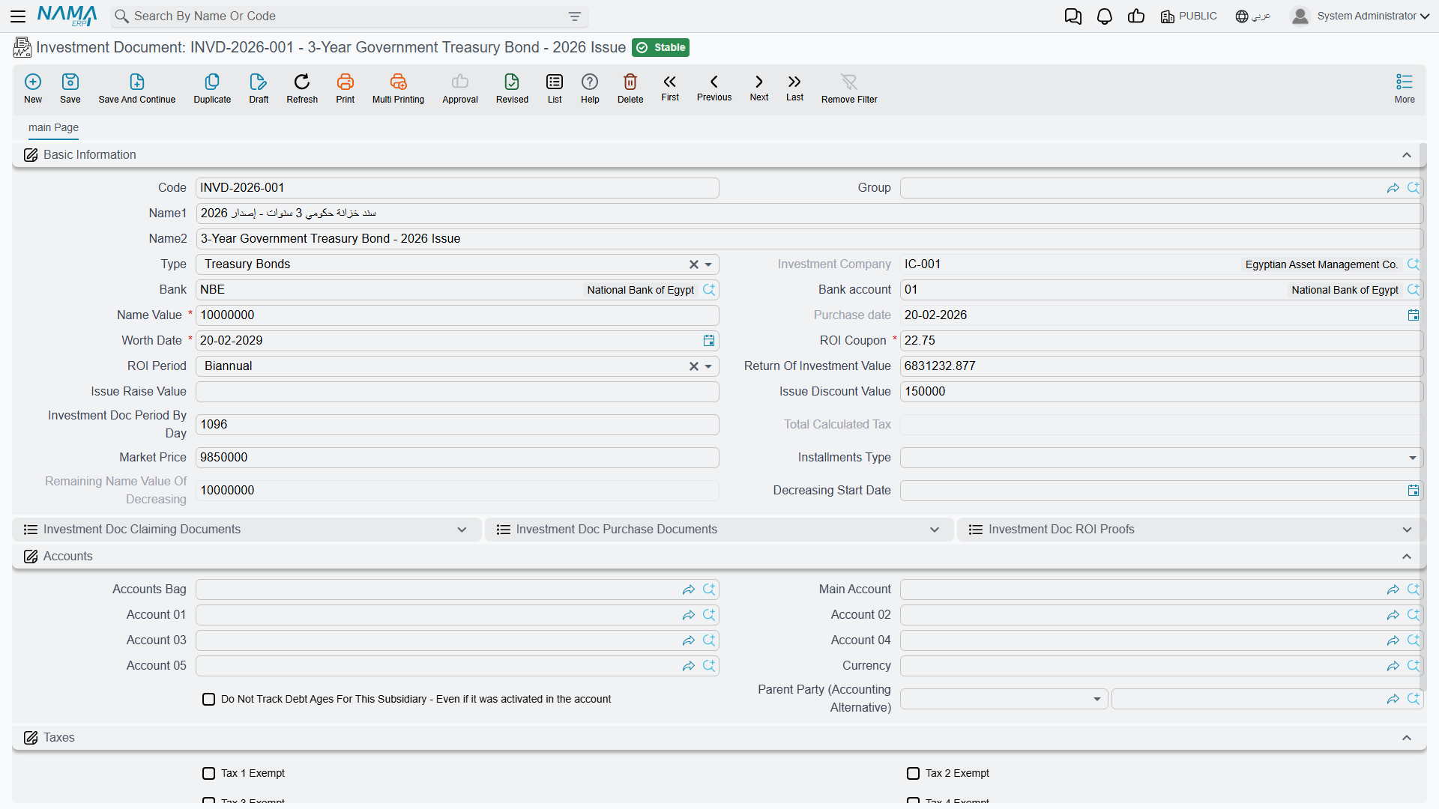The height and width of the screenshot is (809, 1439).
Task: Click the Code field INVD-2026-001
Action: click(x=457, y=188)
